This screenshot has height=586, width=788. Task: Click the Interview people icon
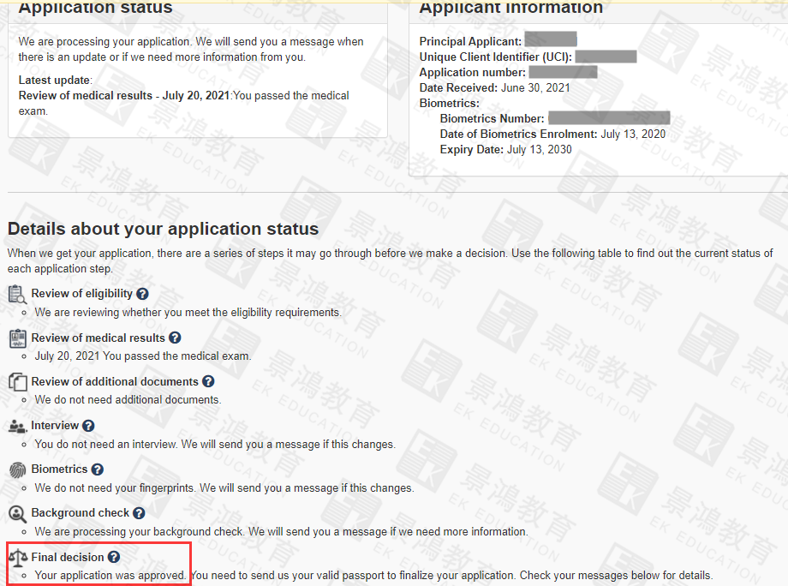17,426
